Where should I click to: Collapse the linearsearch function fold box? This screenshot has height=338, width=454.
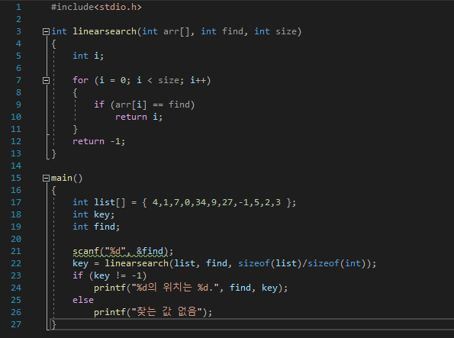[46, 31]
